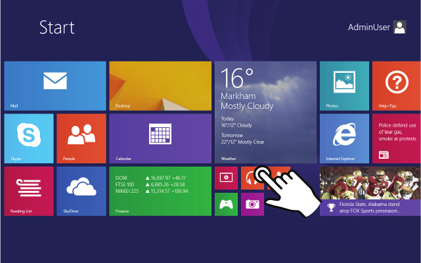Click the FTSE 100 6,685.26 row
The width and height of the screenshot is (421, 263).
coord(150,184)
